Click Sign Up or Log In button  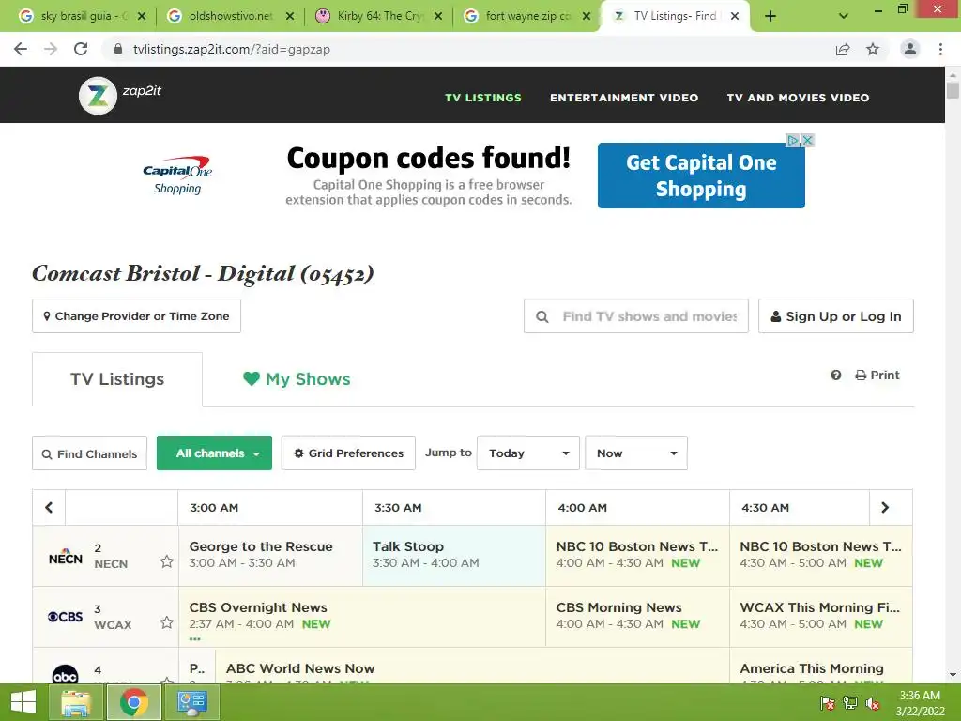(836, 315)
